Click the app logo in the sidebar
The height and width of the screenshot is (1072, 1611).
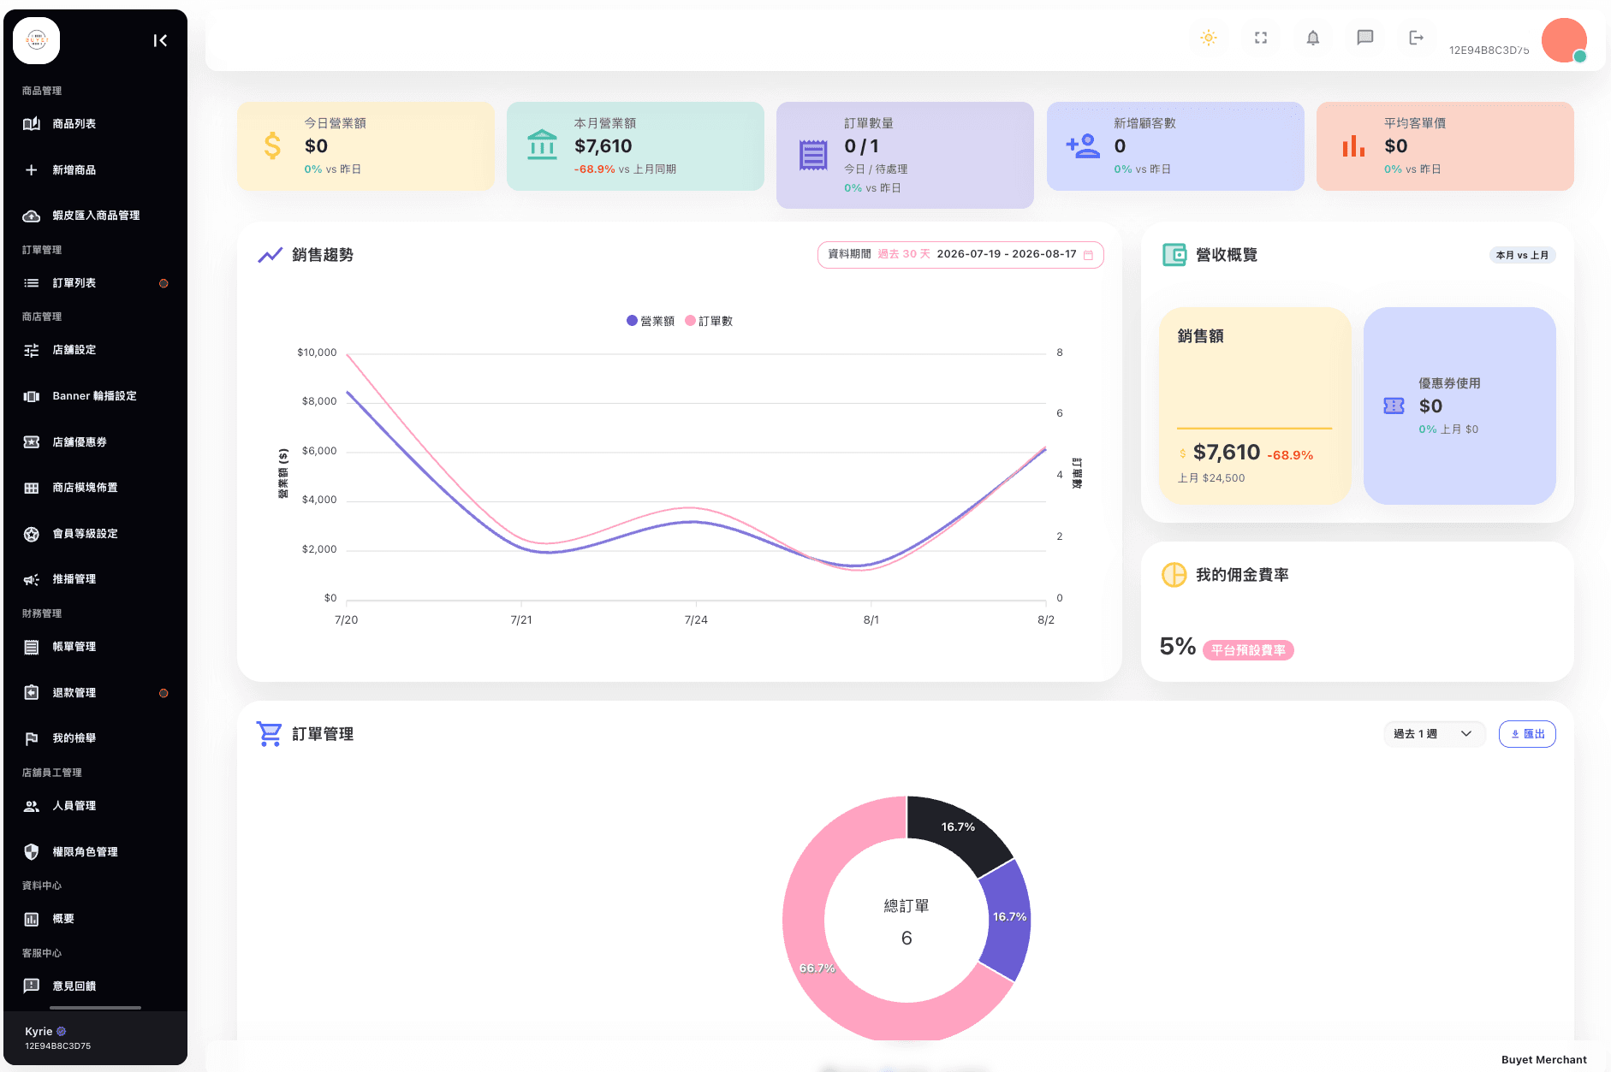(37, 40)
